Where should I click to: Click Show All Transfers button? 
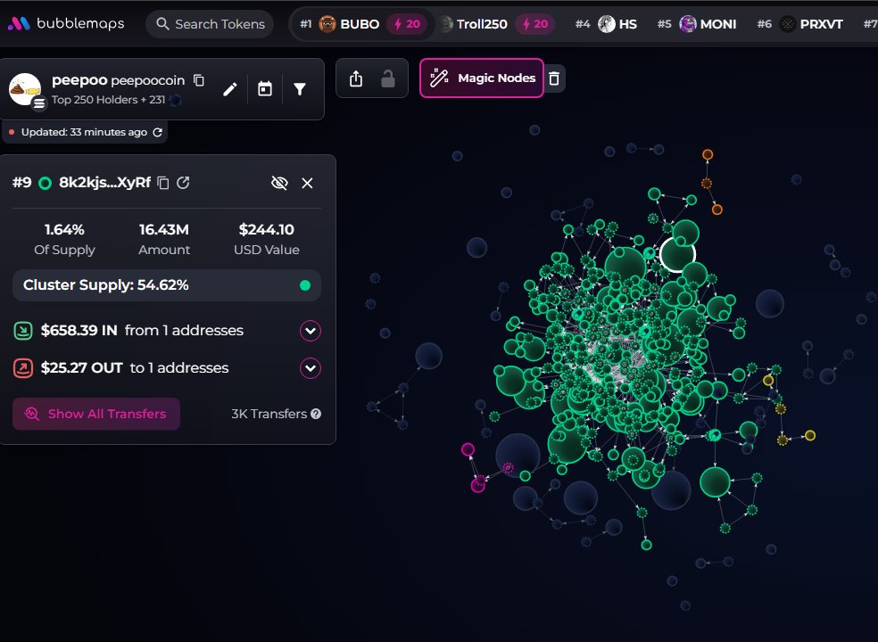click(x=96, y=415)
